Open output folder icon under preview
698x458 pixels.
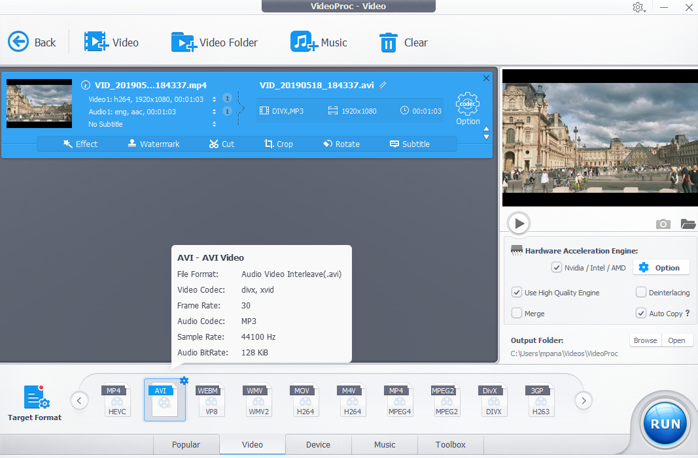[688, 224]
